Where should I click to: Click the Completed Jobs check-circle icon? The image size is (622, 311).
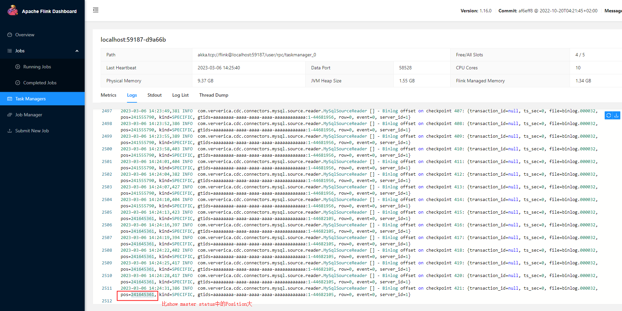pyautogui.click(x=18, y=83)
